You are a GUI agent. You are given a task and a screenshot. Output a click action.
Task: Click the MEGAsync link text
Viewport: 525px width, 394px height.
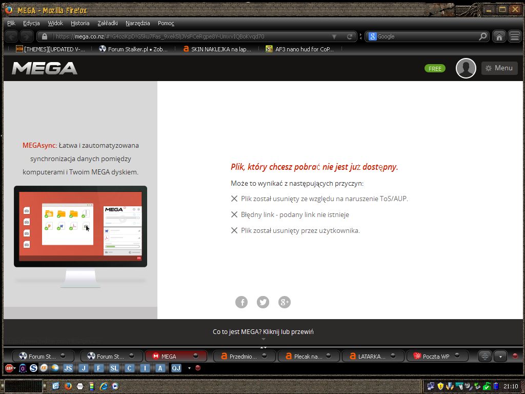click(39, 145)
